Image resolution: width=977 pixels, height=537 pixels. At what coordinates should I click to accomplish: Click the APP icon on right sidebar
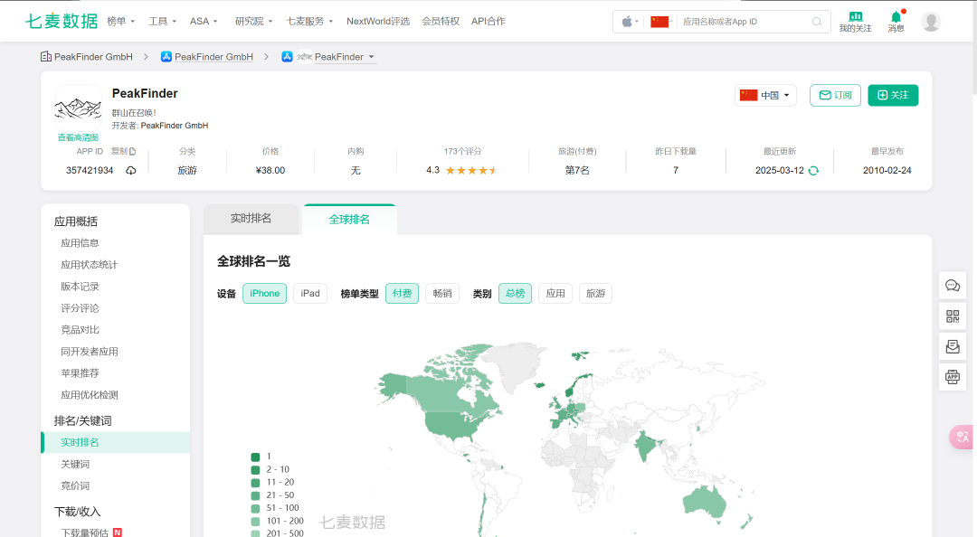[x=952, y=377]
